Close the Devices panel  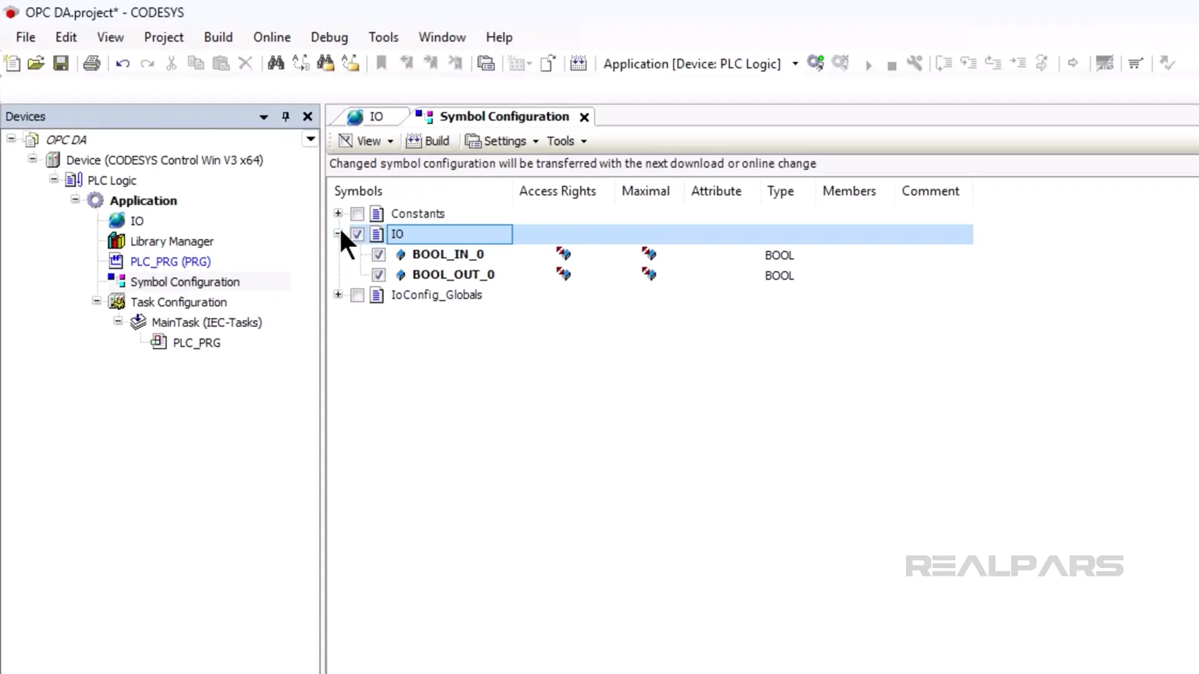coord(307,117)
